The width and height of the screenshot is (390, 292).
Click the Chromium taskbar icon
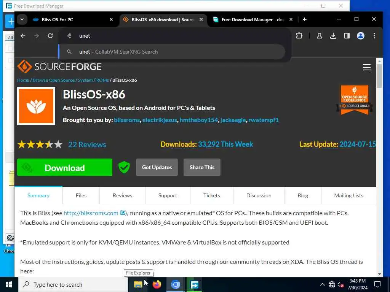tap(176, 284)
